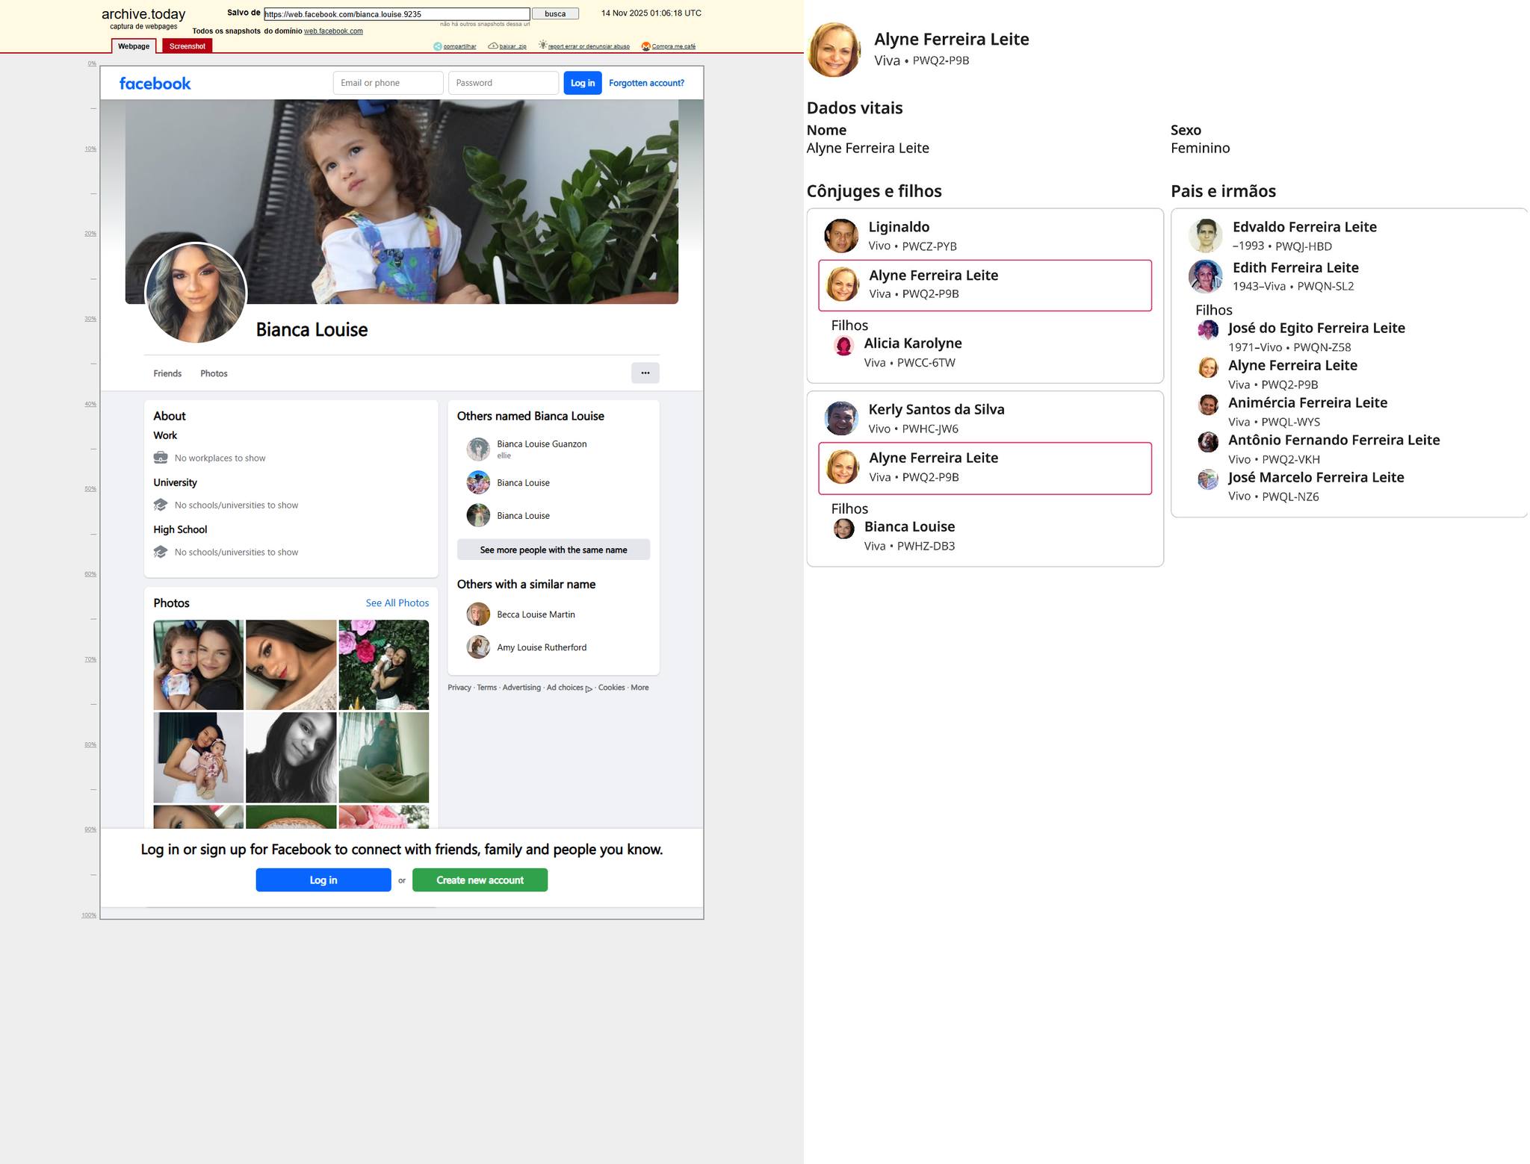This screenshot has height=1164, width=1530.
Task: Select the Webpage tab
Action: [134, 46]
